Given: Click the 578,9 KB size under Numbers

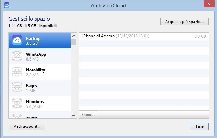Looking at the screenshot, I should pos(34,106).
